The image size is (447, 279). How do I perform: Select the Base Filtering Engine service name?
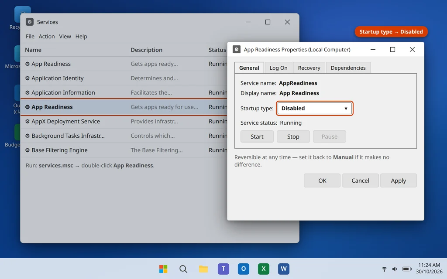click(59, 150)
